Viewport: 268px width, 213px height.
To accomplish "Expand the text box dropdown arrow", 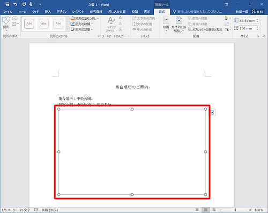I will point(18,24).
